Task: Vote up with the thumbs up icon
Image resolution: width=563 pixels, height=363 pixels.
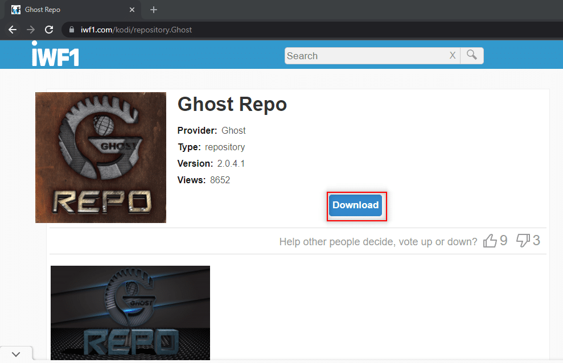Action: tap(490, 241)
